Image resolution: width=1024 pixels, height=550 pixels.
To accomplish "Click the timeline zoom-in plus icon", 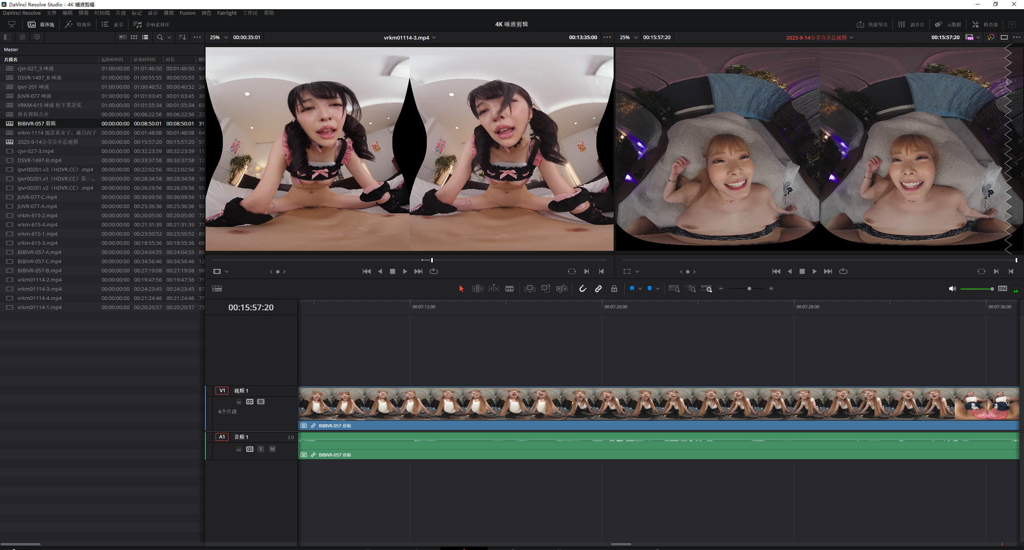I will coord(771,288).
